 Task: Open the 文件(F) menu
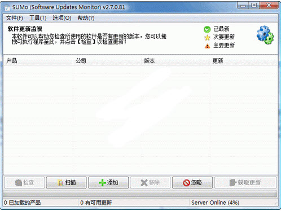tap(14, 18)
